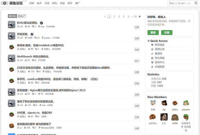Open new member yiywain avatar

tap(186, 103)
